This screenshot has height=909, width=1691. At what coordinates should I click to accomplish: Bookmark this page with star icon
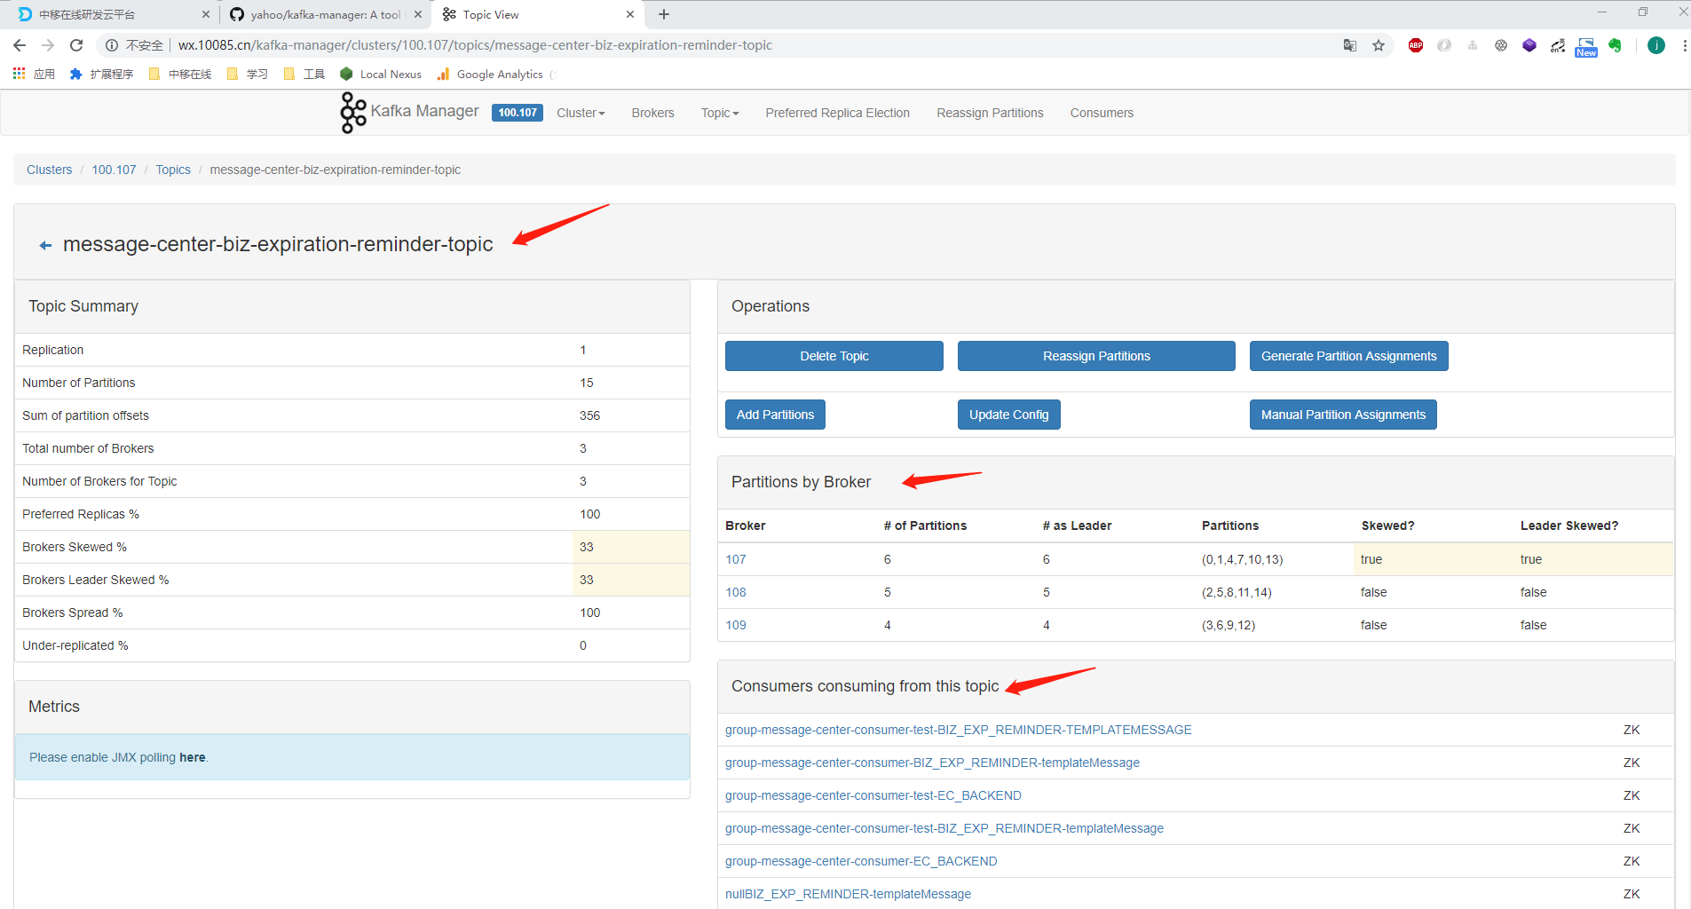[x=1379, y=45]
